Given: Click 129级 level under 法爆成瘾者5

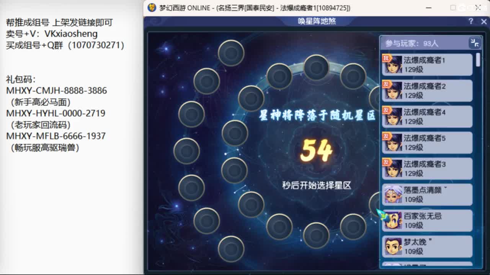Looking at the screenshot, I should click(x=414, y=148).
